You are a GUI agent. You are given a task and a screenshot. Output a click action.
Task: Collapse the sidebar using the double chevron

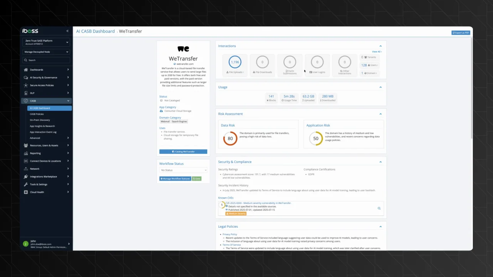67,31
